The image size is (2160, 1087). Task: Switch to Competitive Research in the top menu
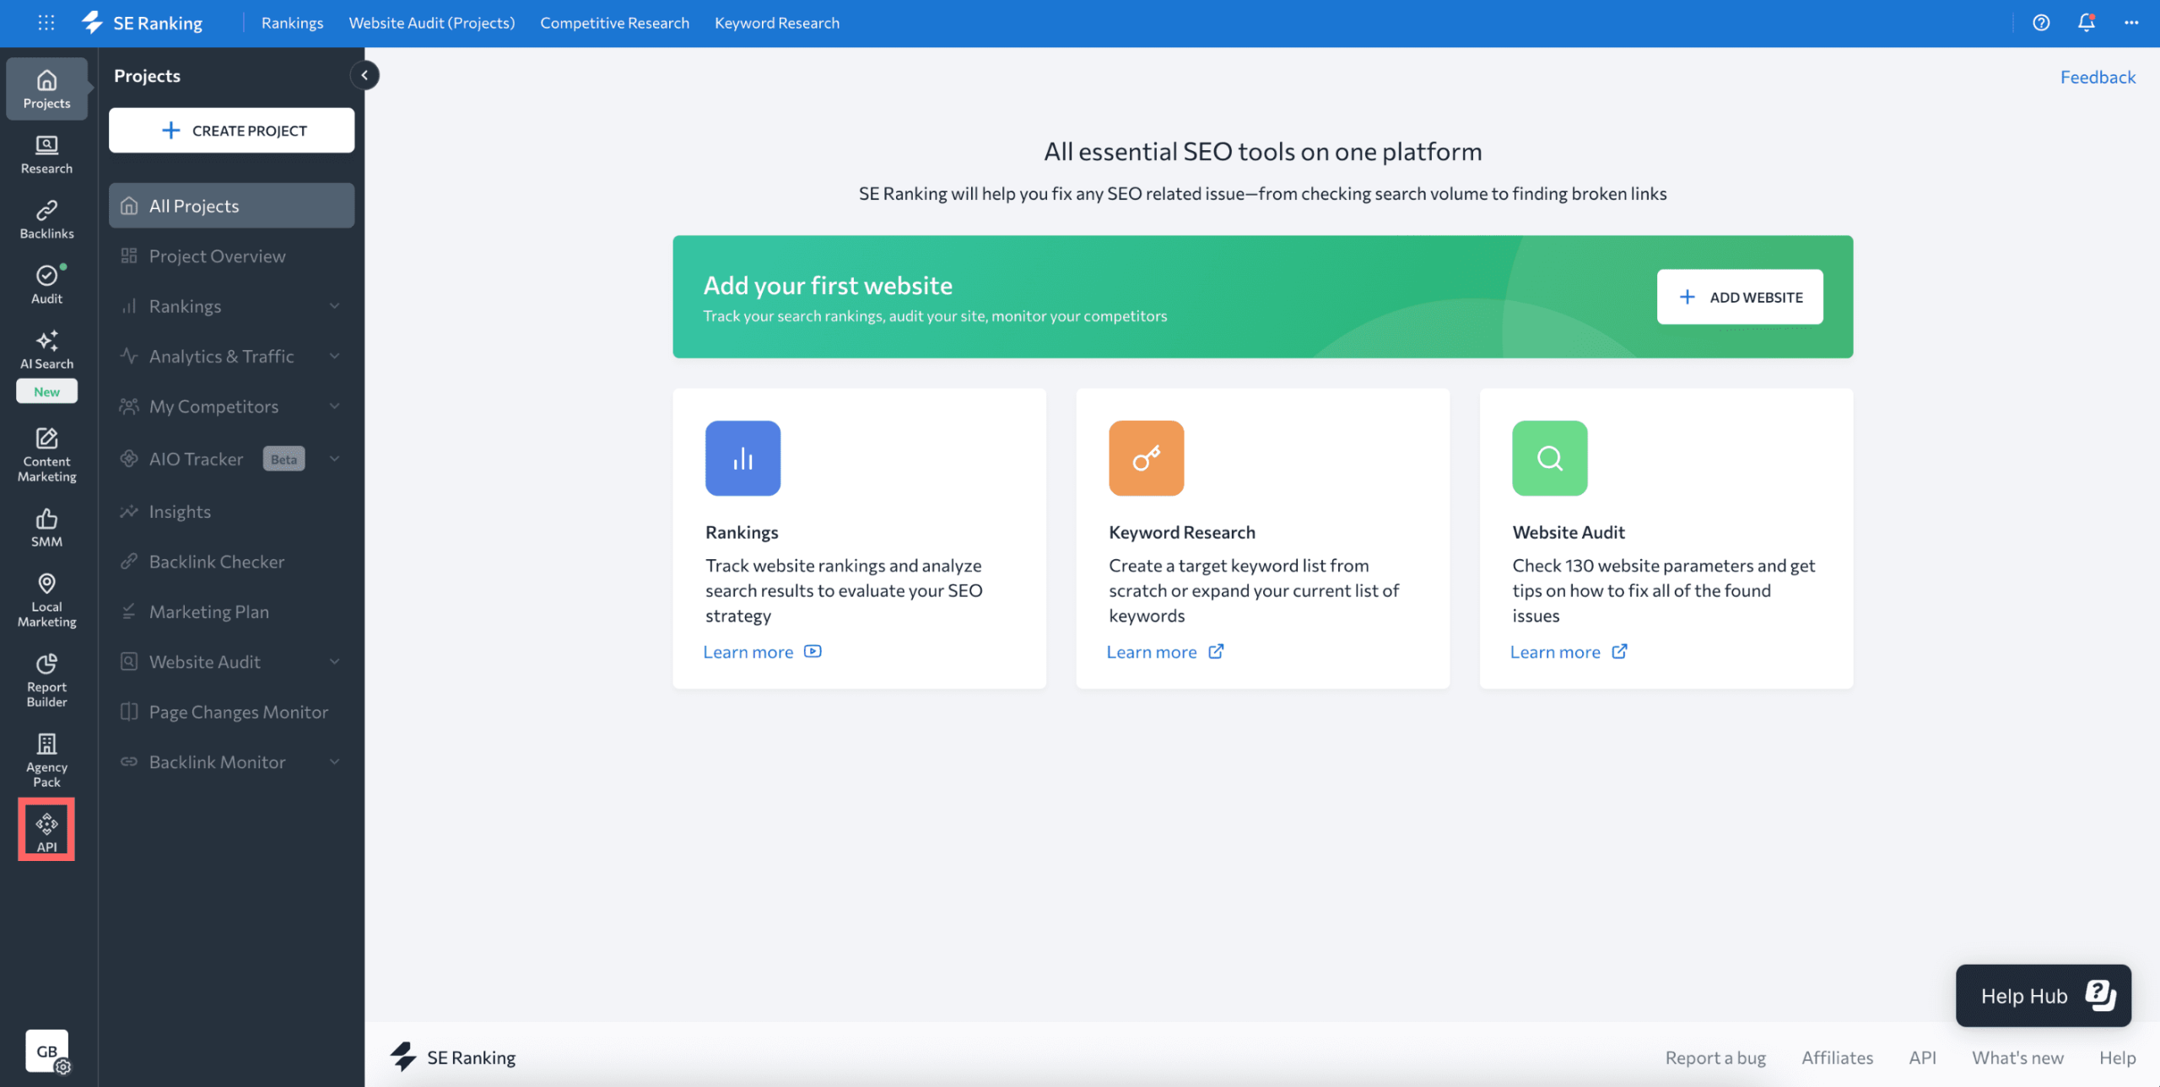(614, 23)
